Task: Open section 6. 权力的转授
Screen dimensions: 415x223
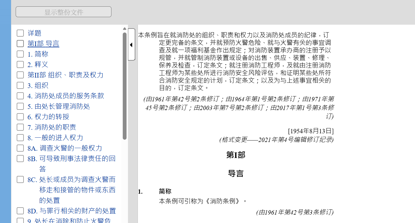Action: 48,117
